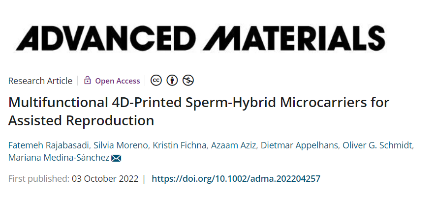
Task: Click the attribution person license icon
Action: click(172, 81)
